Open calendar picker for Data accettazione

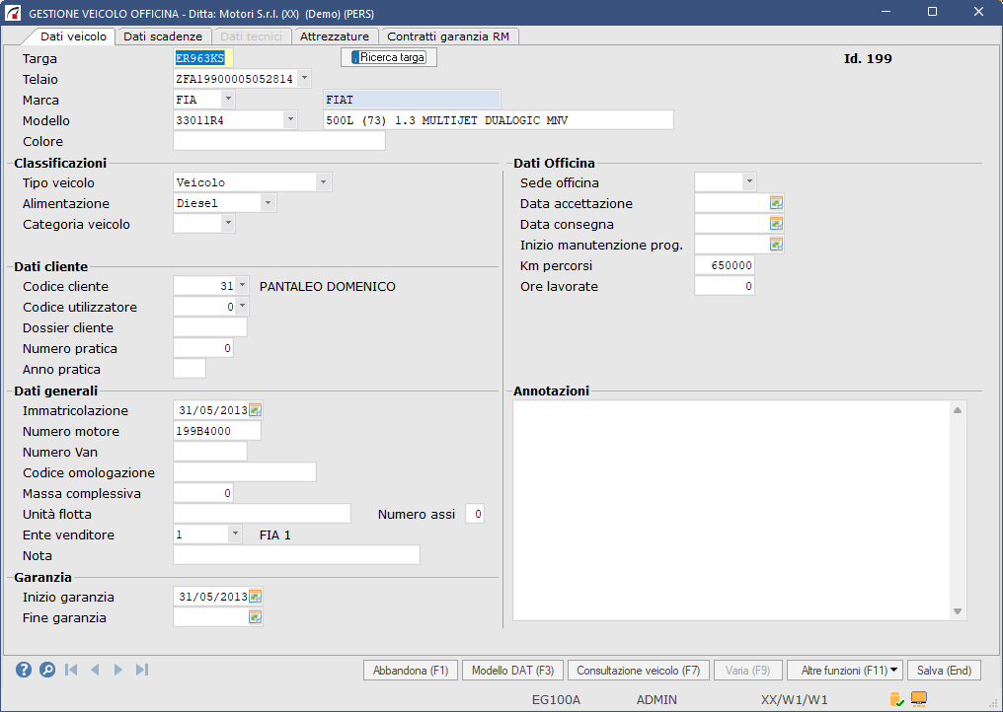[x=776, y=203]
